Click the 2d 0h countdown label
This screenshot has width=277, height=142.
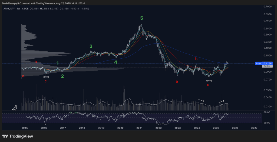coord(266,66)
